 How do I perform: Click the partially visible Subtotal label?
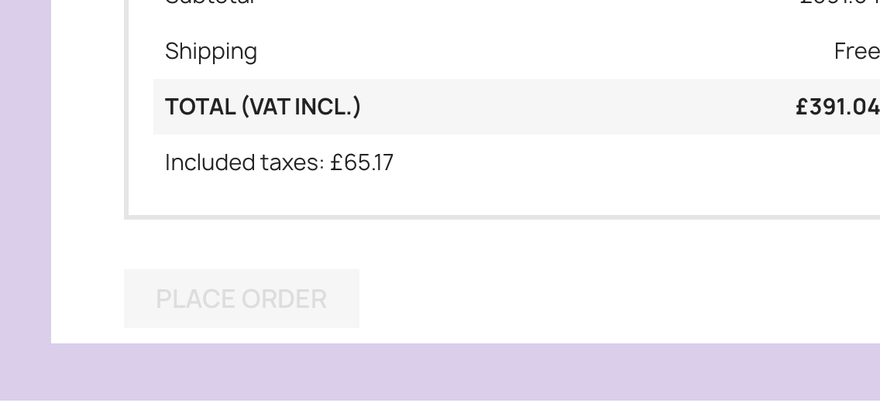point(209,3)
